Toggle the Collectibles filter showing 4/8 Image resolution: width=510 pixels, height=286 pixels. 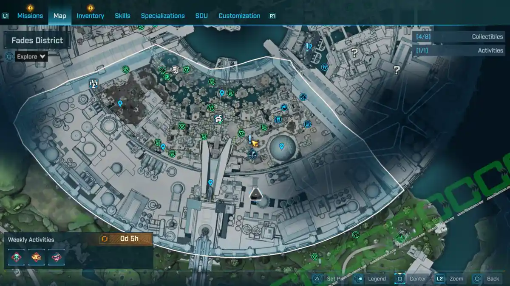tap(459, 37)
